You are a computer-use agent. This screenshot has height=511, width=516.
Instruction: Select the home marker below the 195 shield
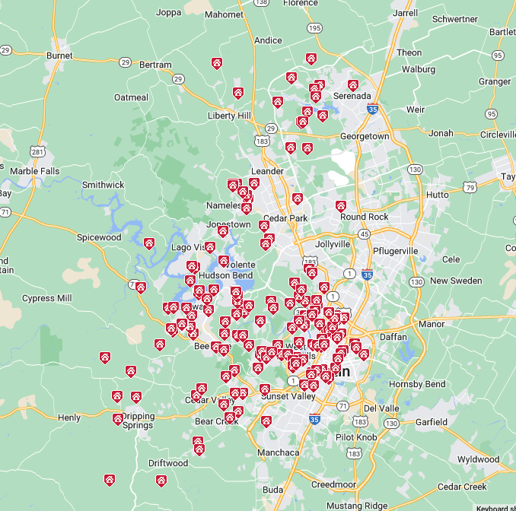click(x=311, y=59)
